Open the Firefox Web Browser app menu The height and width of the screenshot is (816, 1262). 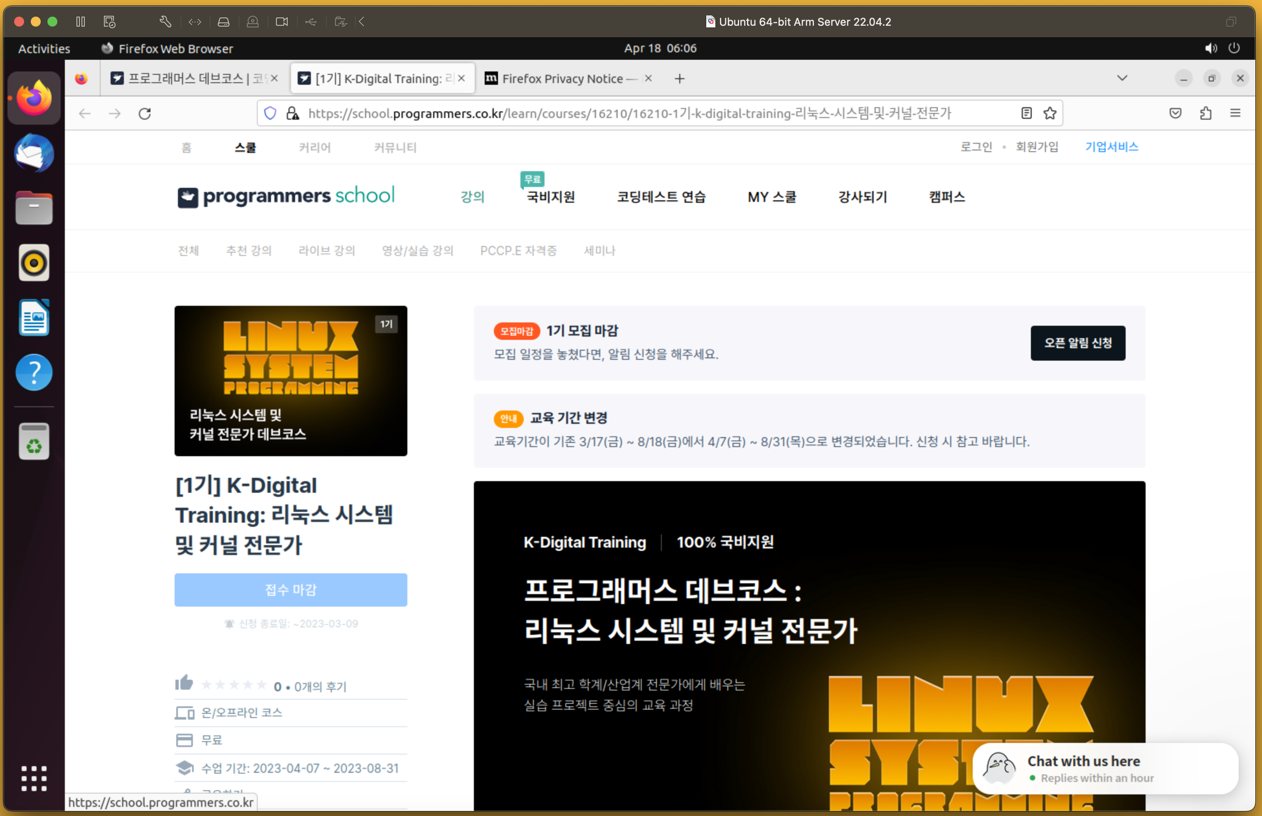tap(167, 49)
